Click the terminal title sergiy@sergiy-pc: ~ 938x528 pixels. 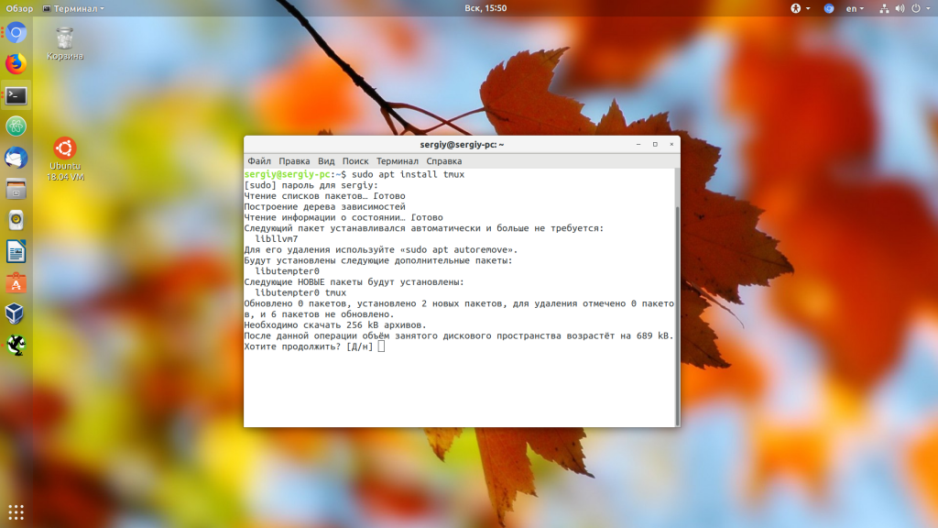(x=462, y=144)
